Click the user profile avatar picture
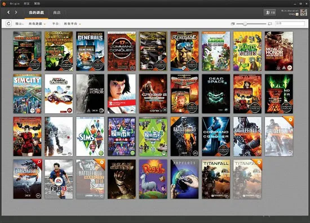Screen dimensions: 310x223 click(x=303, y=12)
